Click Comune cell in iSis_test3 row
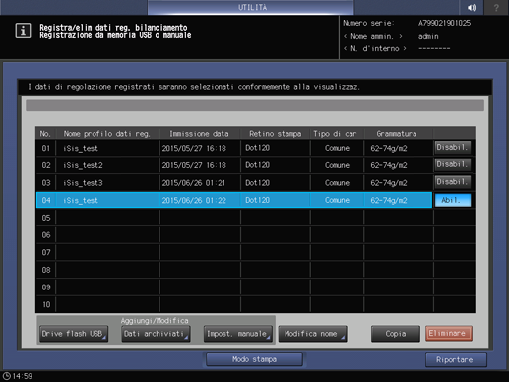Image resolution: width=509 pixels, height=382 pixels. click(x=337, y=183)
